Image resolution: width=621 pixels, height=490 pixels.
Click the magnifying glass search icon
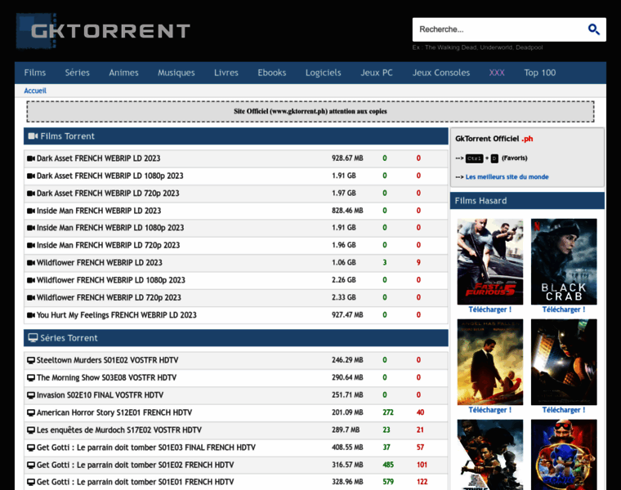pos(594,29)
